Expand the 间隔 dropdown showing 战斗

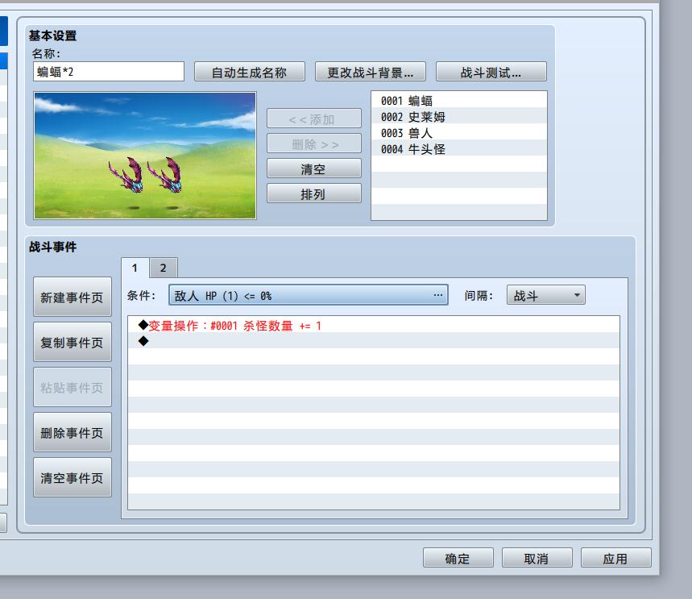[x=546, y=295]
